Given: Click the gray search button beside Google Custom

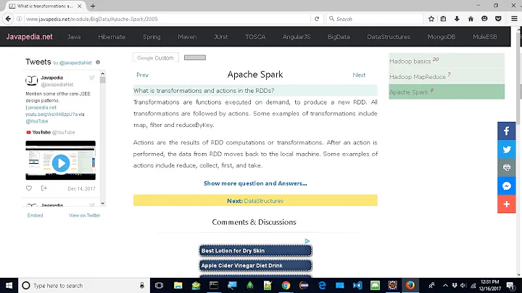Looking at the screenshot, I should point(195,57).
